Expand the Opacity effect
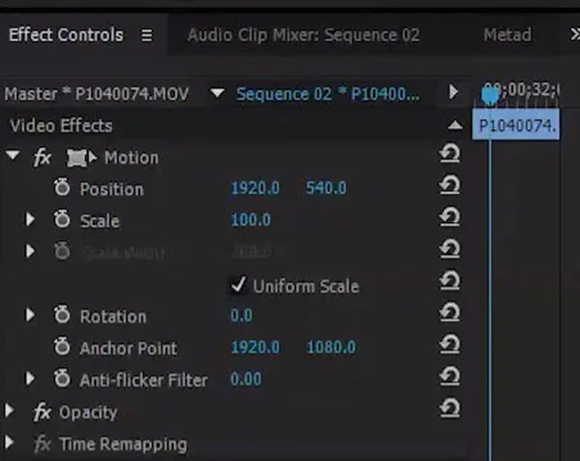580x461 pixels. (9, 410)
